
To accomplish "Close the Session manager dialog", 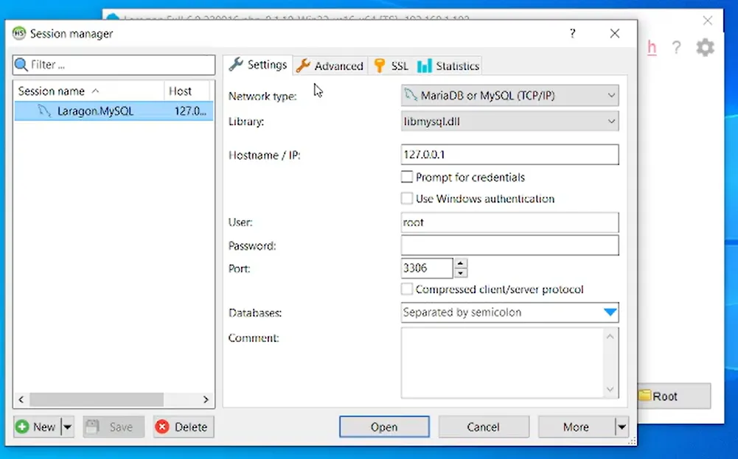I will 615,33.
